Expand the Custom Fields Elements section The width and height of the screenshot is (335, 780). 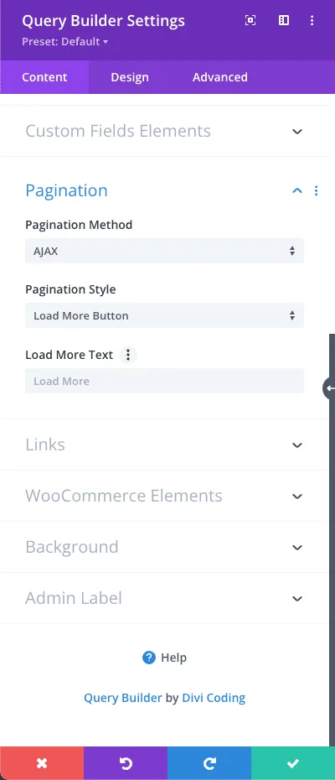point(164,131)
